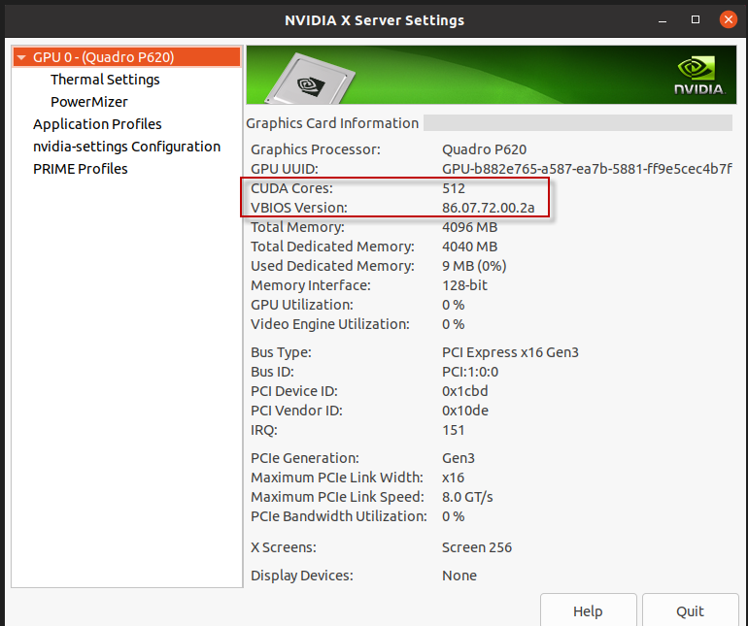This screenshot has height=626, width=748.
Task: Click the IRQ value 151
Action: pyautogui.click(x=454, y=430)
